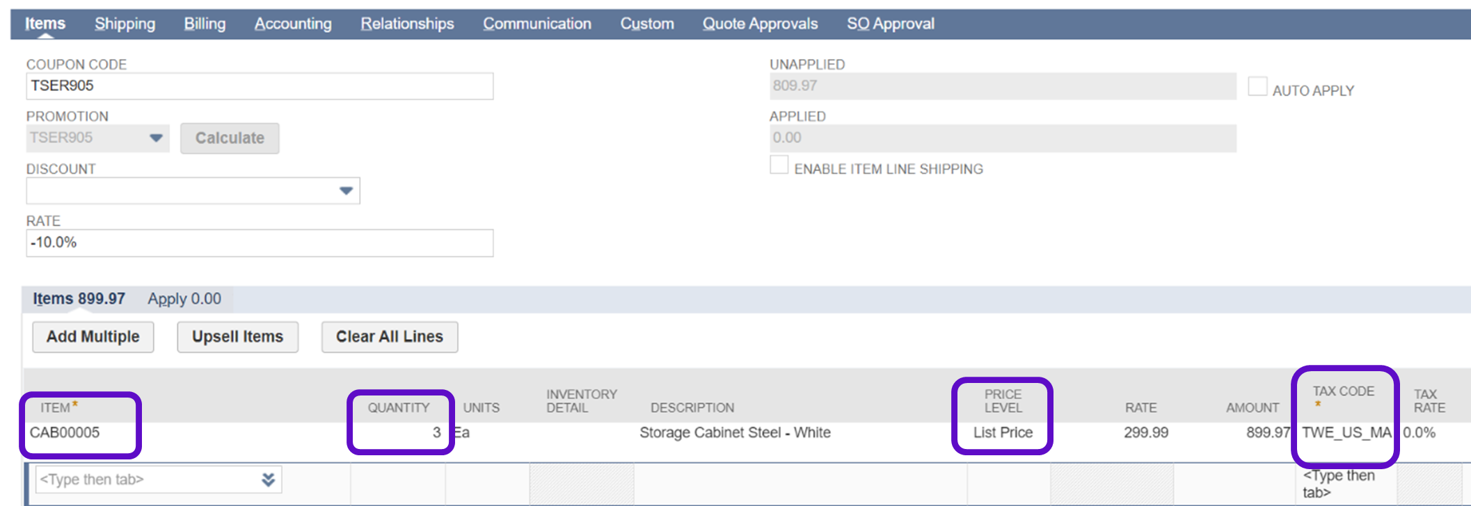Open the Accounting tab

point(293,24)
